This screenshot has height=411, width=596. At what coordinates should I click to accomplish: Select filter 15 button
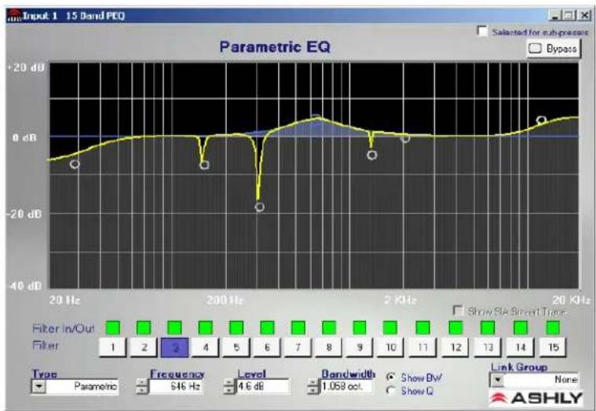[554, 347]
